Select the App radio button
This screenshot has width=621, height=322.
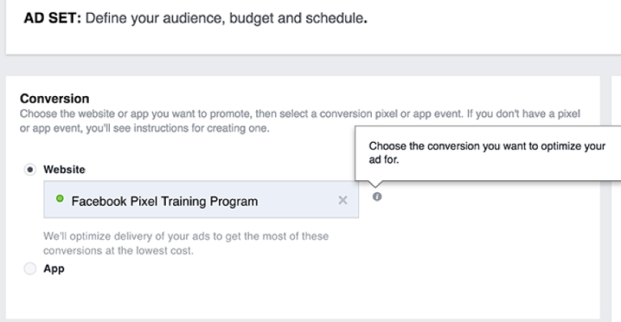click(30, 269)
